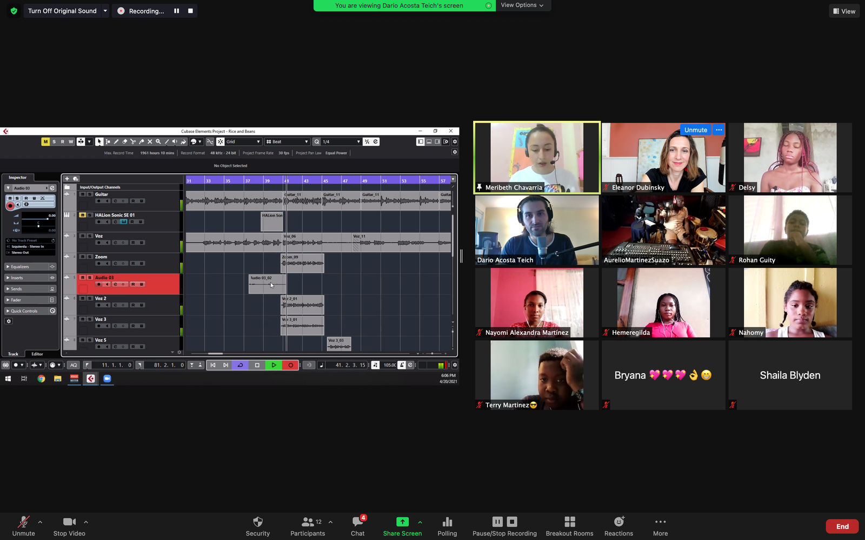
Task: Open more options on Eleanor's video tile
Action: coord(718,130)
